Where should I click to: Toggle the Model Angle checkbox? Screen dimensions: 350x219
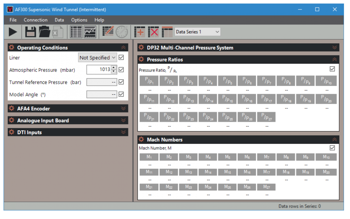click(121, 94)
